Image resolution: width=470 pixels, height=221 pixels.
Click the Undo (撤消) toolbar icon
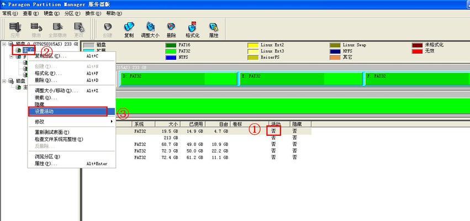pyautogui.click(x=36, y=27)
